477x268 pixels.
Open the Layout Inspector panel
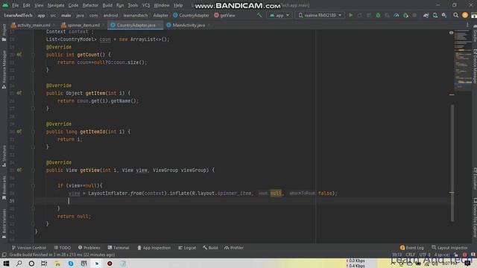click(x=449, y=248)
